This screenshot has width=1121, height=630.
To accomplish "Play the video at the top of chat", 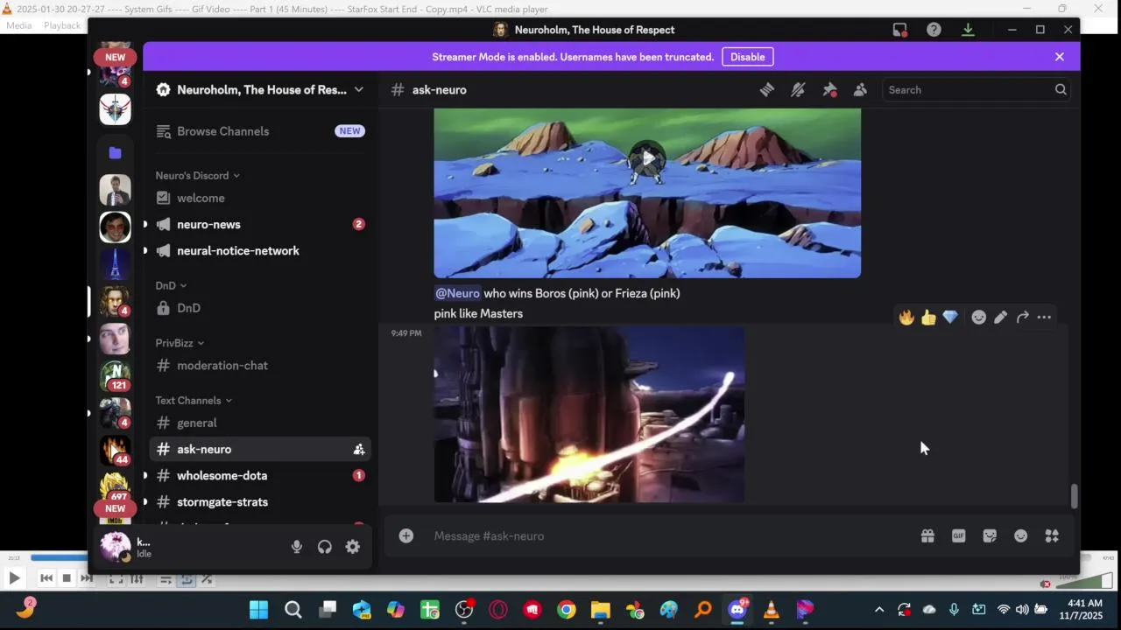I will point(647,158).
